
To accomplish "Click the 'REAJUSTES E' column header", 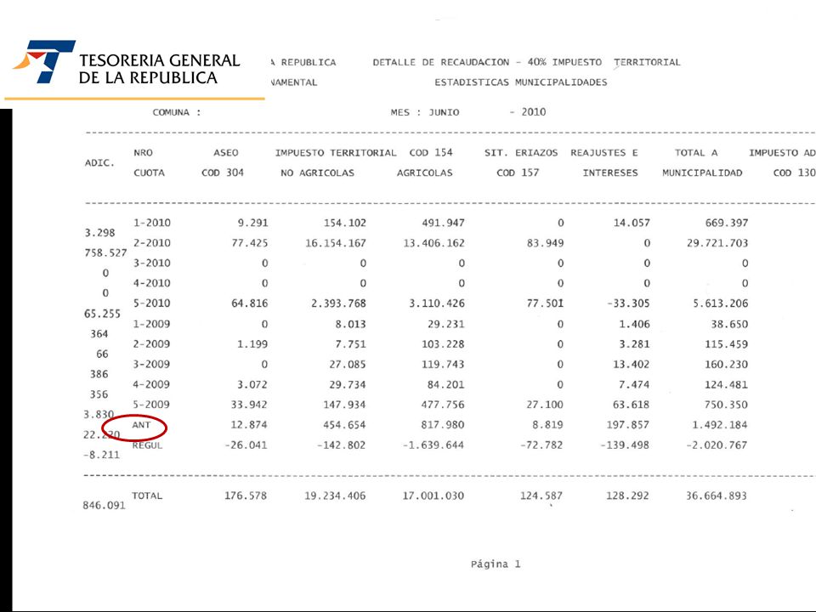I will tap(604, 153).
